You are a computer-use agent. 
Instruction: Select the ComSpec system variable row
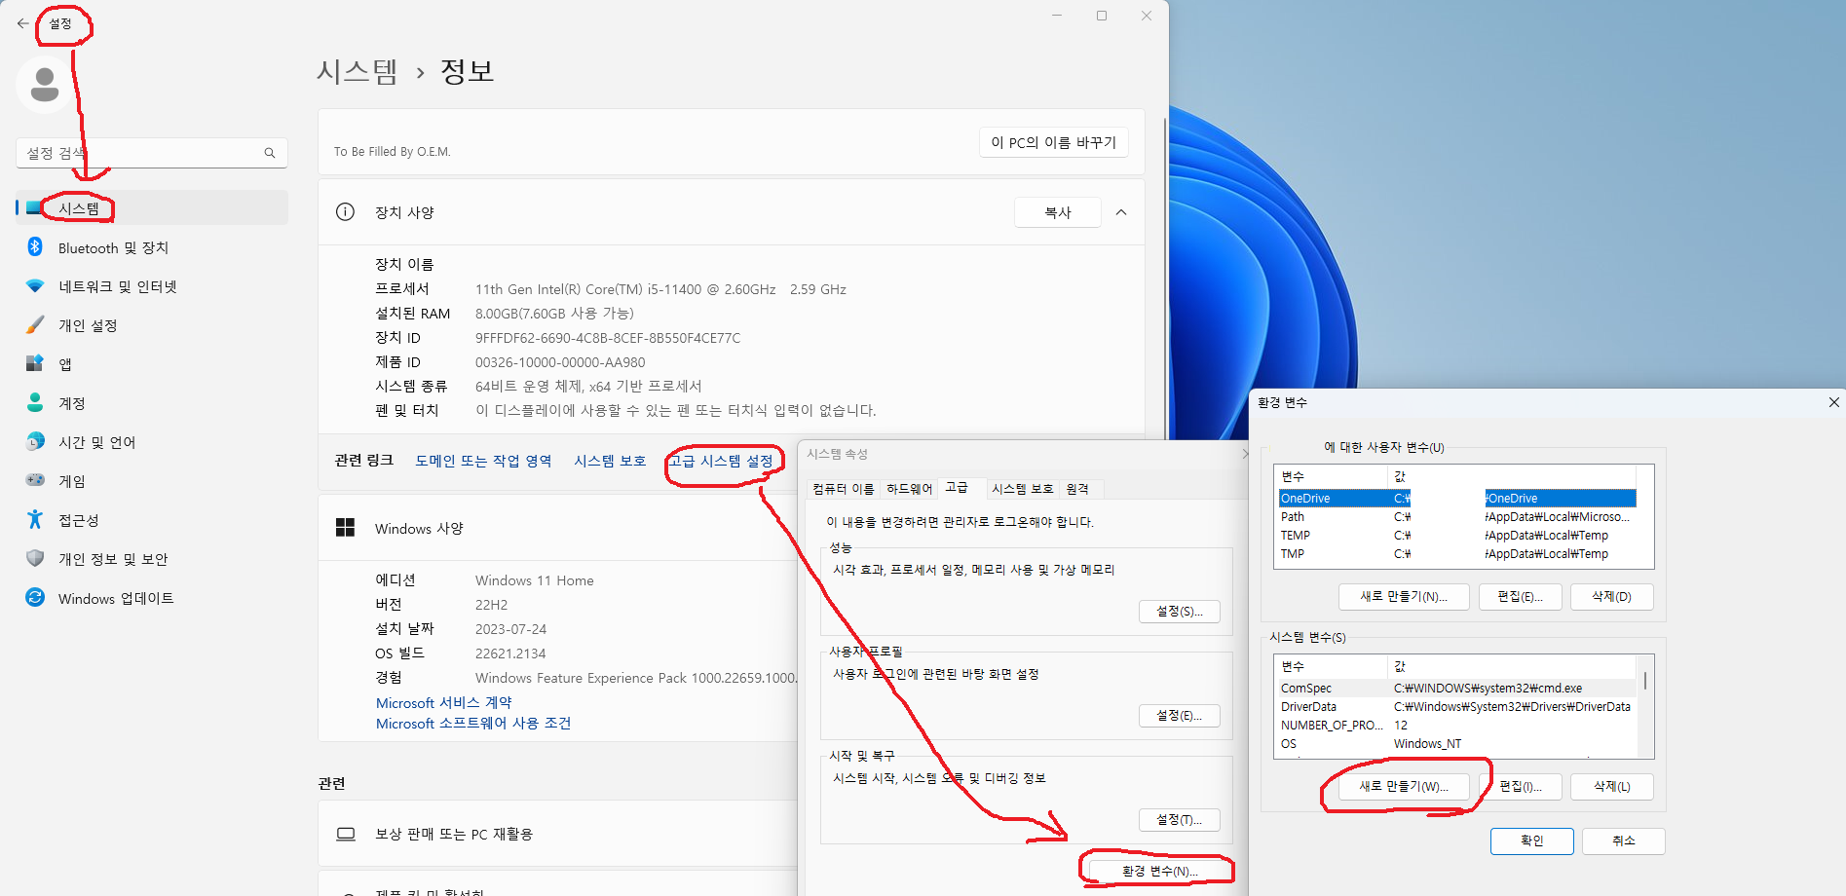coord(1457,688)
